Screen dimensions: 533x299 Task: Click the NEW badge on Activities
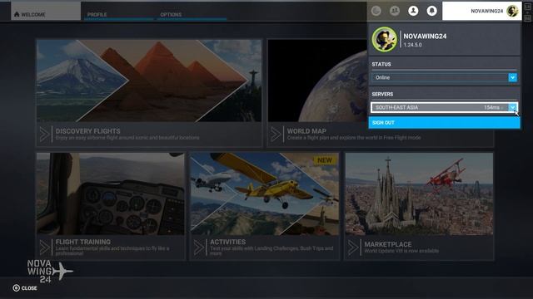tap(325, 160)
